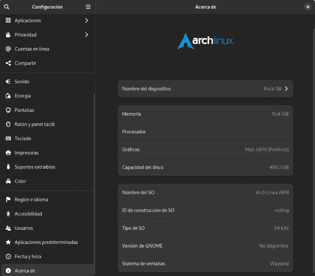Click the Versión de GNOME No disponible value
The width and height of the screenshot is (315, 276).
(274, 246)
